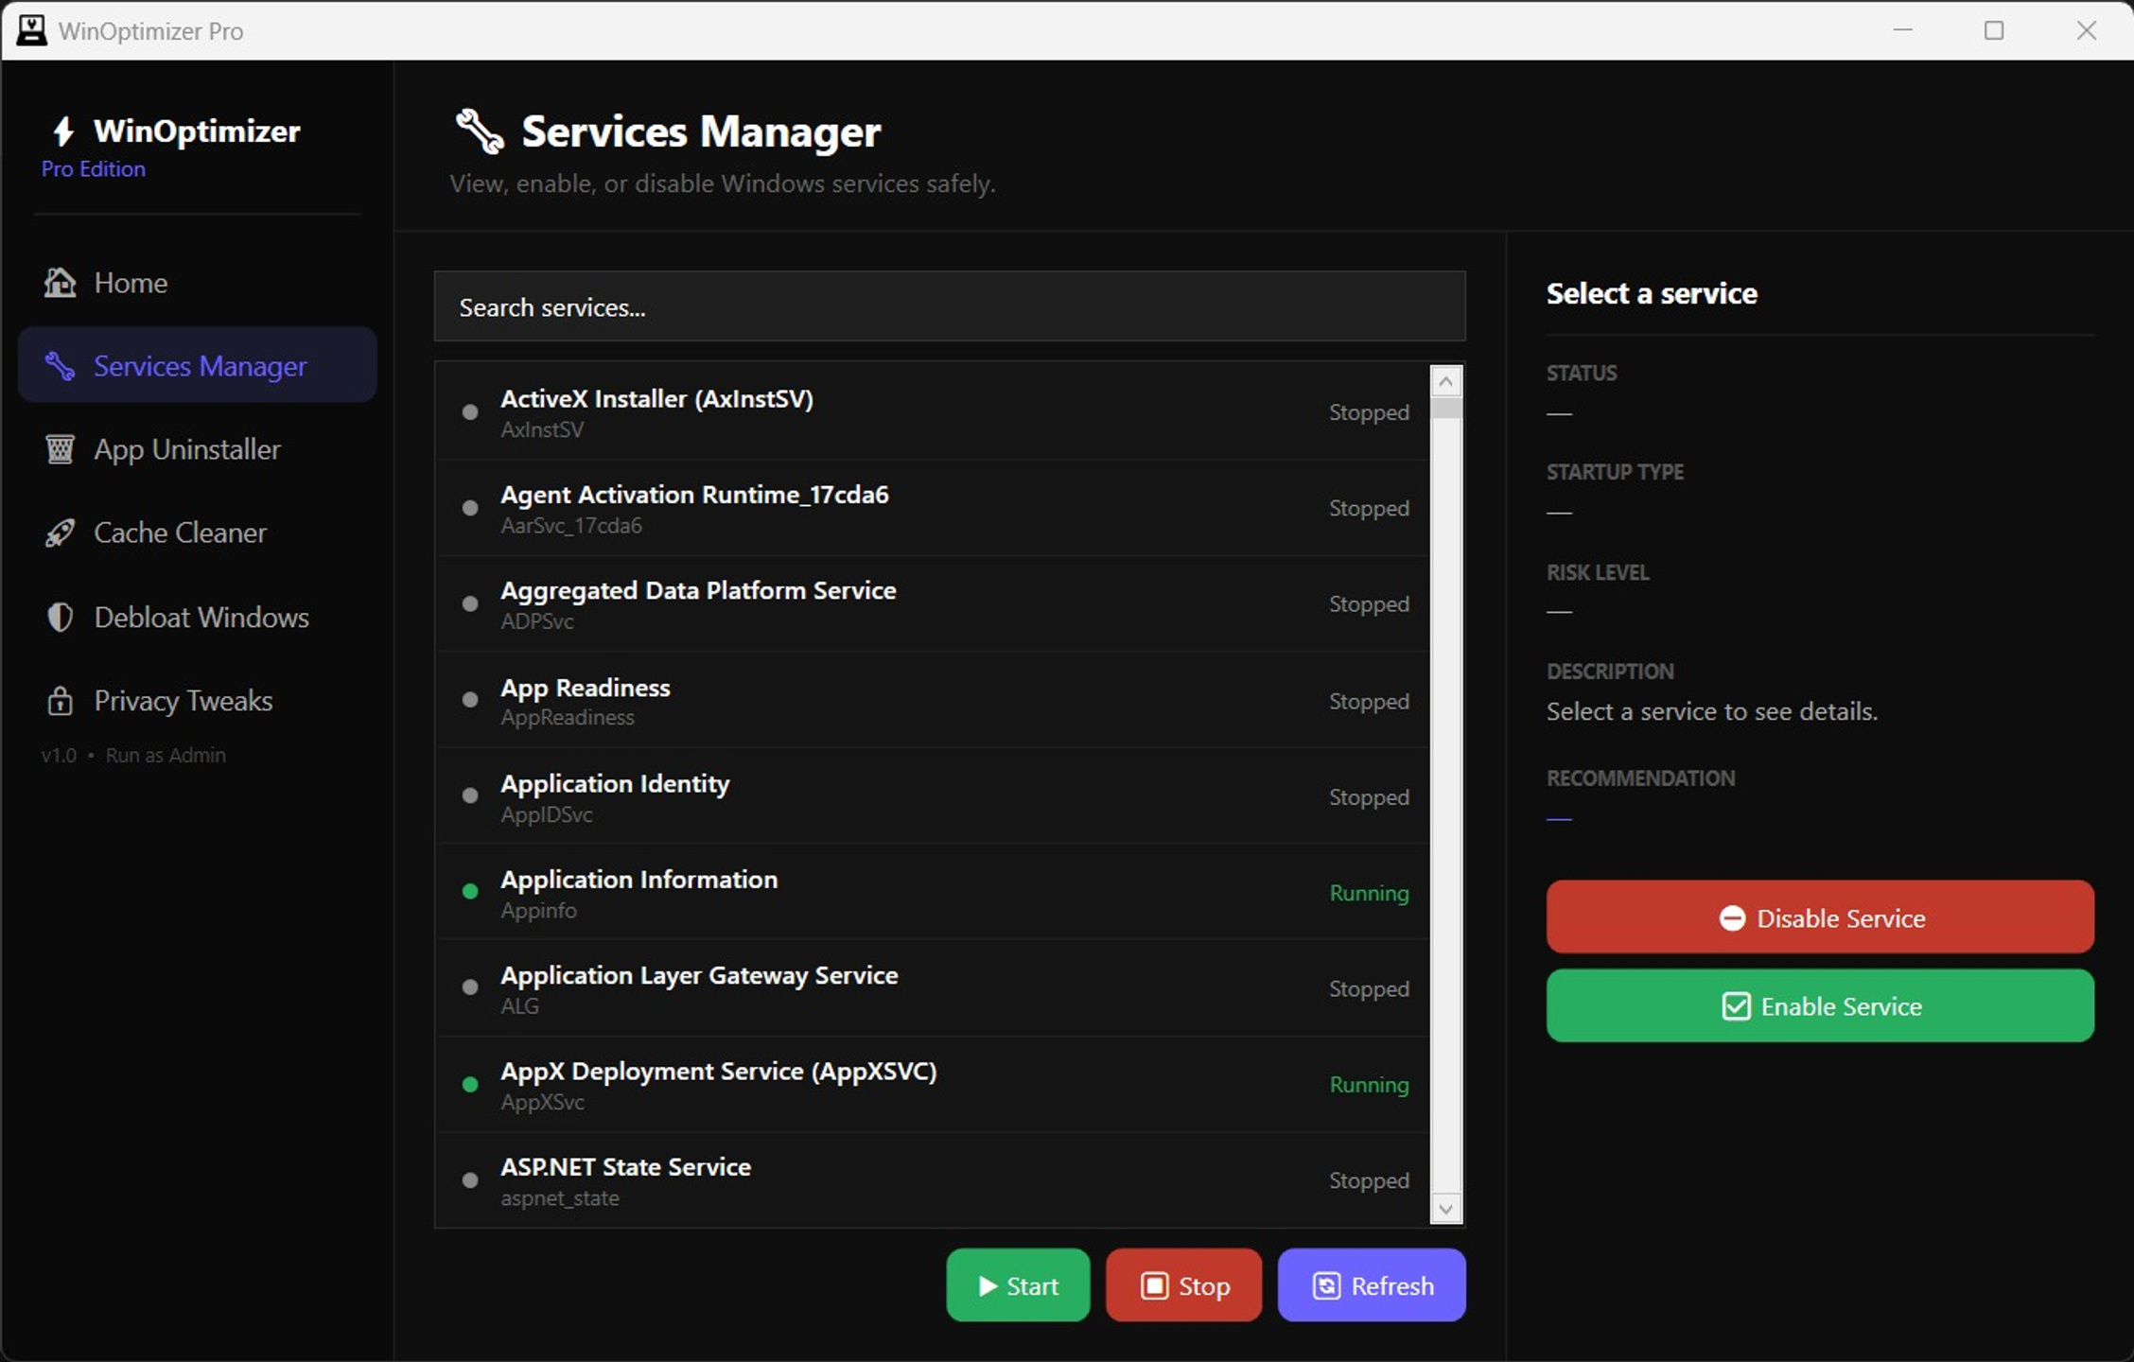Image resolution: width=2134 pixels, height=1362 pixels.
Task: Select the Application Information service
Action: (933, 893)
